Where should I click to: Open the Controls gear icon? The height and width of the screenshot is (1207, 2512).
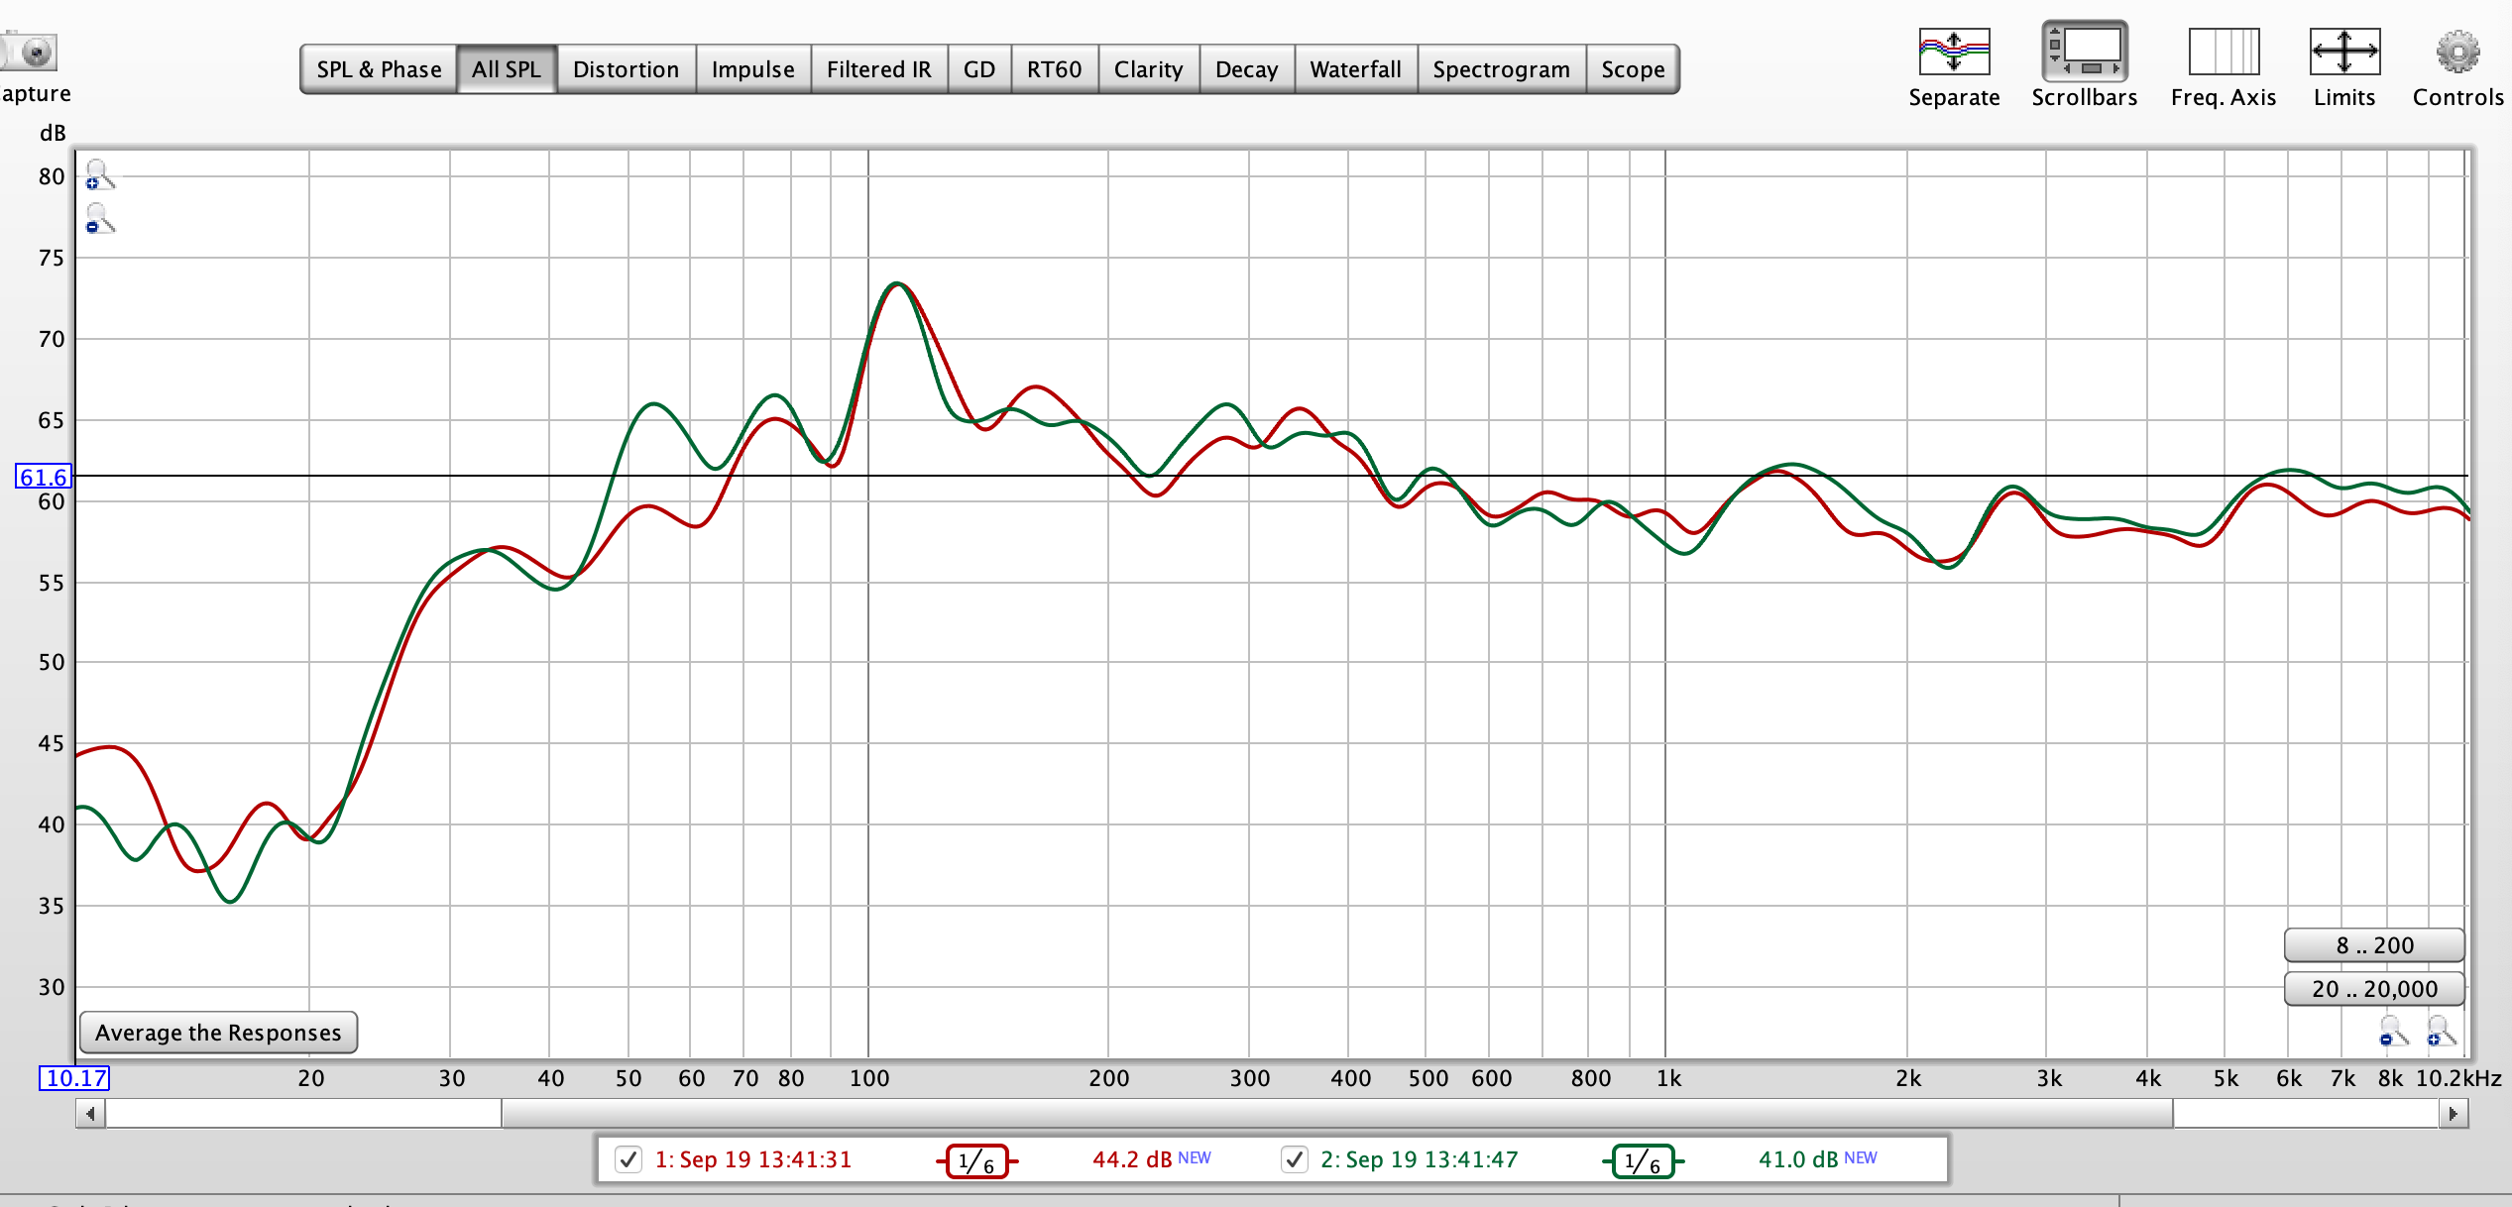[2457, 52]
